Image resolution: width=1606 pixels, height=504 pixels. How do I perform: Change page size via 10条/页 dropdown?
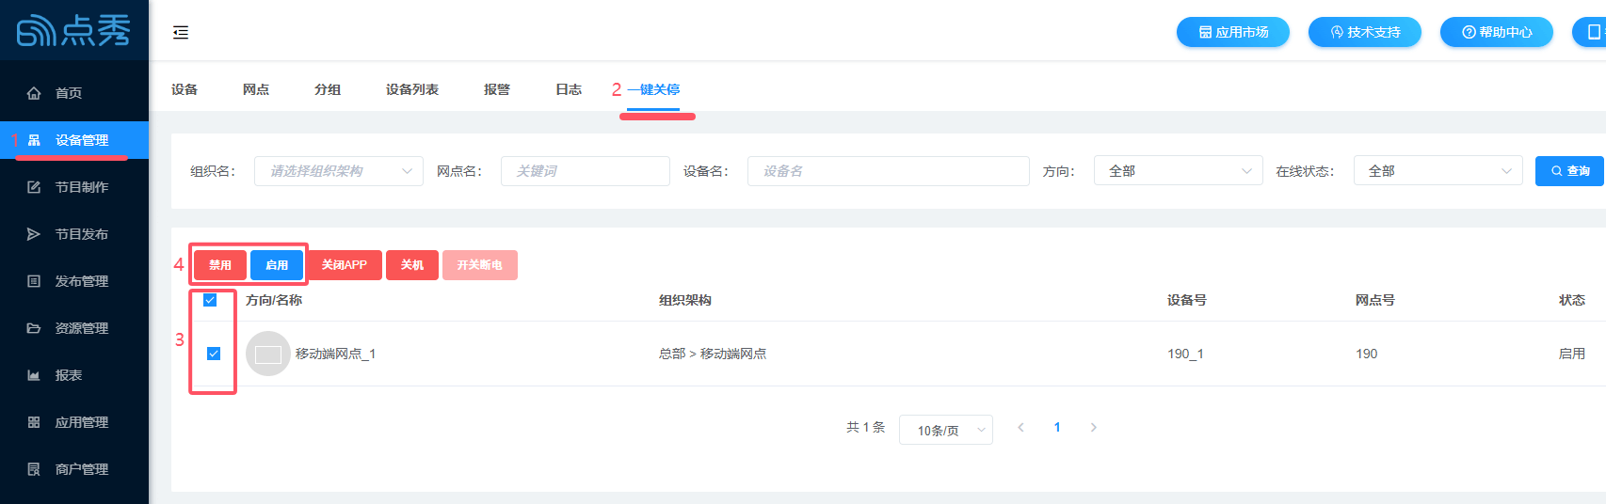coord(945,430)
